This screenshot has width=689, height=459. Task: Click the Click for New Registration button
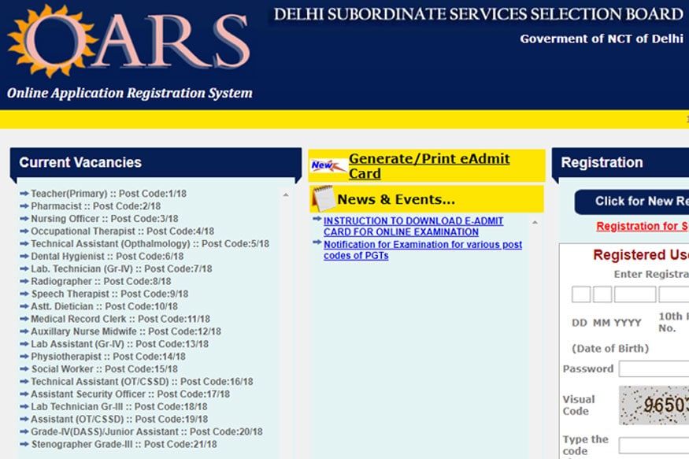[632, 202]
